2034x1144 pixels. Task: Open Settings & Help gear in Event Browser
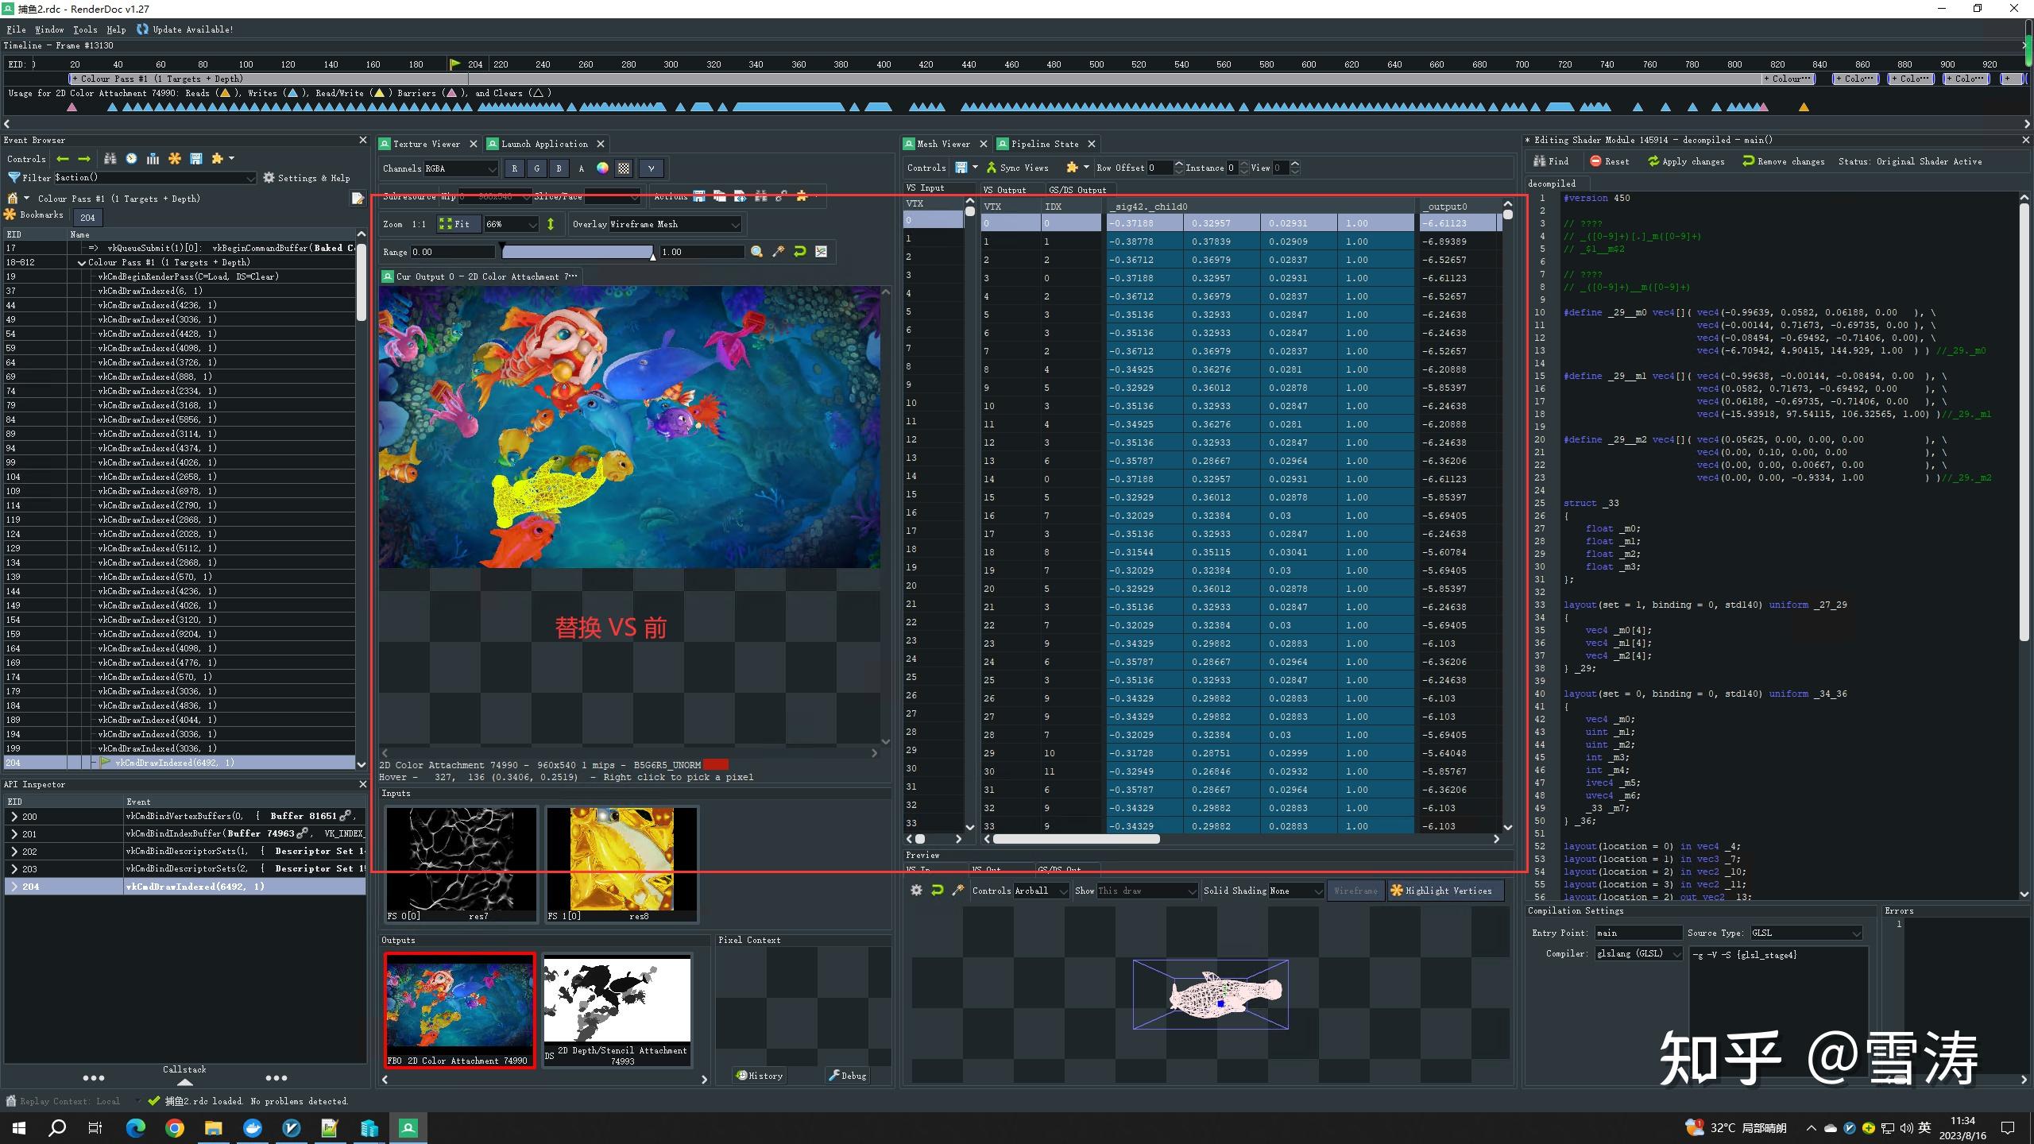pos(307,178)
